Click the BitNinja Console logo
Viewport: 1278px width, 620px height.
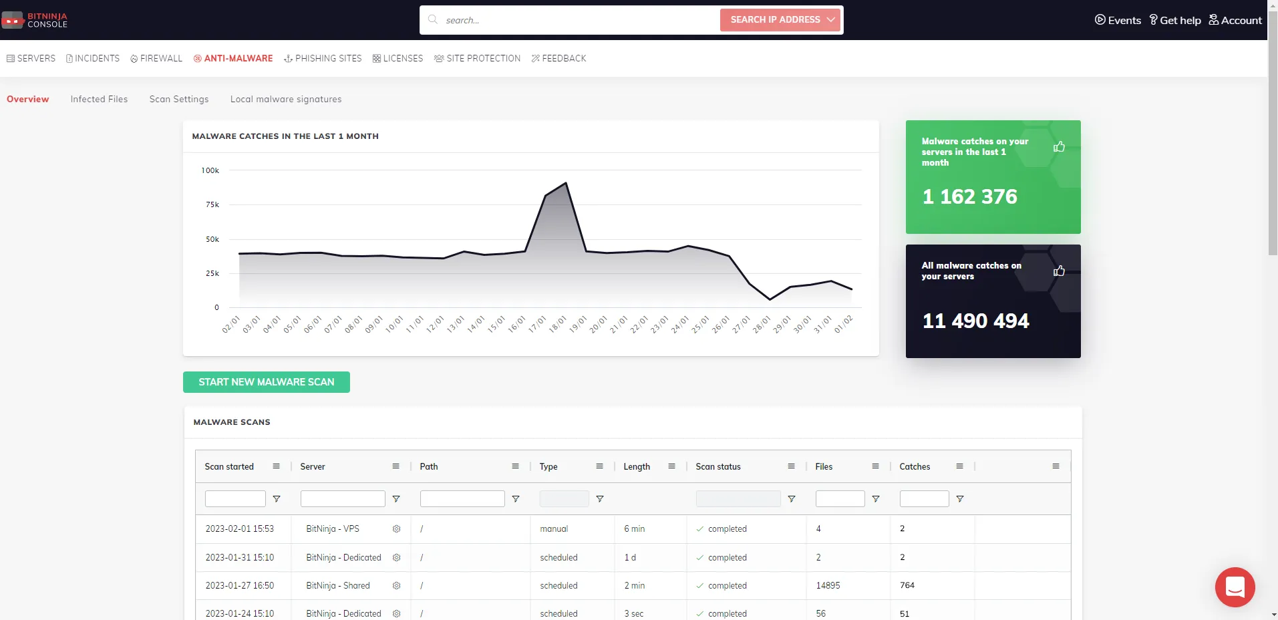pyautogui.click(x=35, y=20)
